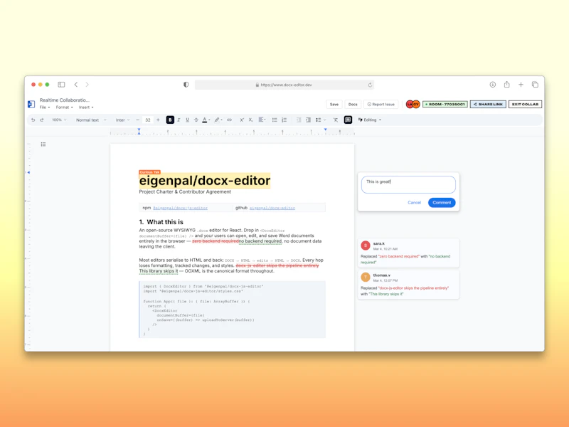Click the collaborator avatars
569x427 pixels.
point(413,104)
